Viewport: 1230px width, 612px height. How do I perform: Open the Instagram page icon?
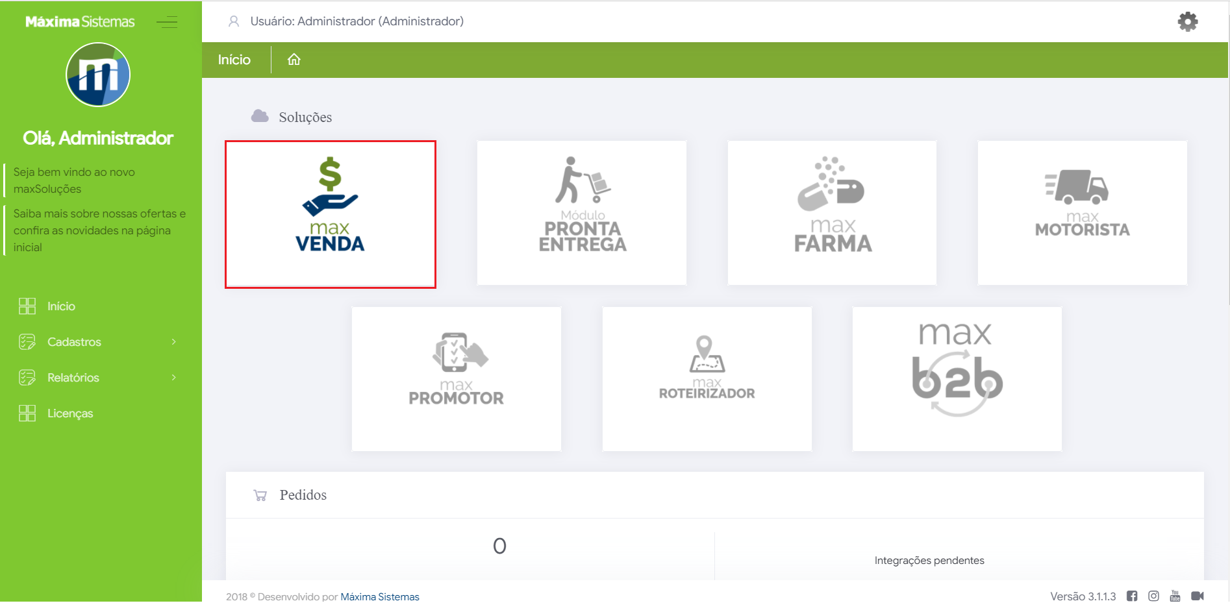pos(1153,596)
